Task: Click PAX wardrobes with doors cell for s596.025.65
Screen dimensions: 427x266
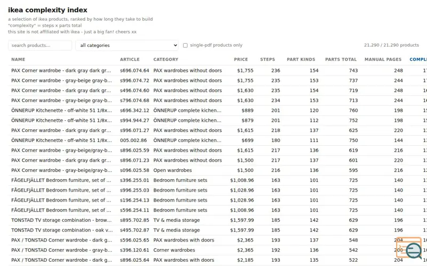Action: coord(184,240)
